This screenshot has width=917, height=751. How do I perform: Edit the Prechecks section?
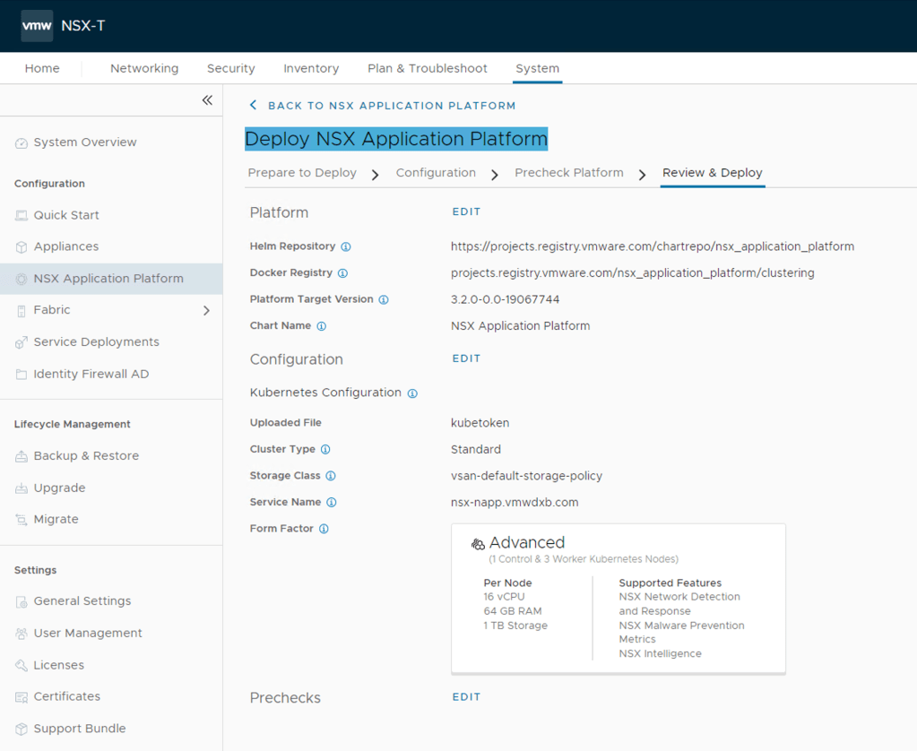466,697
